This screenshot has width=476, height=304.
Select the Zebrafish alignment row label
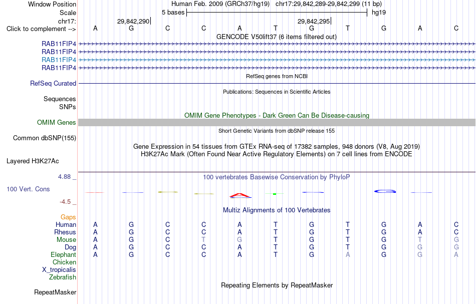point(63,277)
